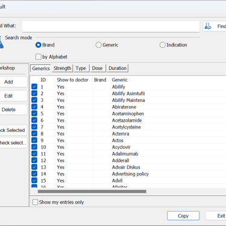Sort by the Brand column header
This screenshot has height=226, width=226.
(100, 80)
